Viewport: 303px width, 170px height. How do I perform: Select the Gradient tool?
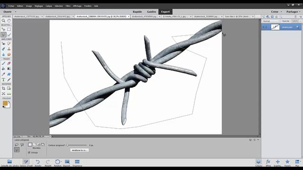9,68
